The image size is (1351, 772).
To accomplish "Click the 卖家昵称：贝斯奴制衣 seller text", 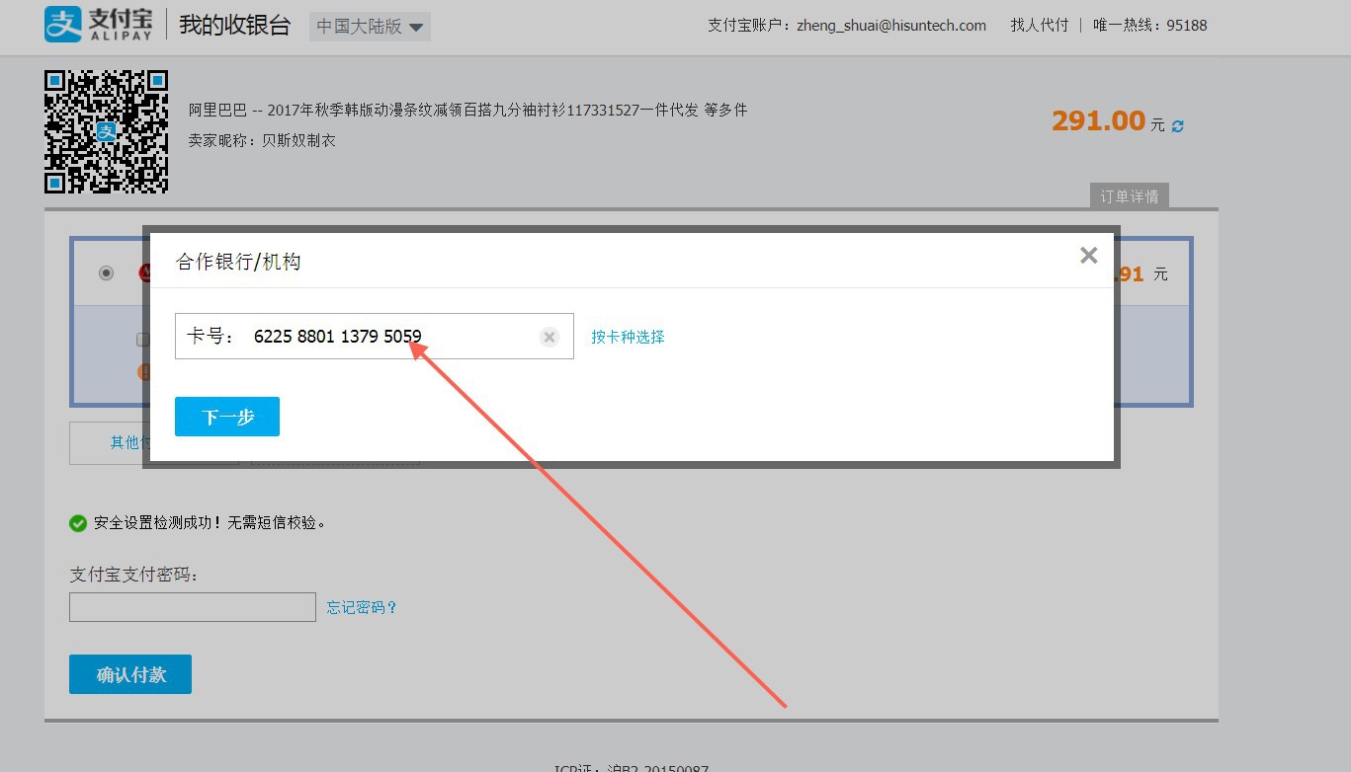I will click(262, 140).
